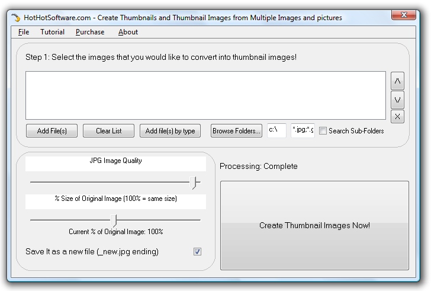The width and height of the screenshot is (431, 291).
Task: Click the JPG Image Quality label
Action: tap(115, 161)
